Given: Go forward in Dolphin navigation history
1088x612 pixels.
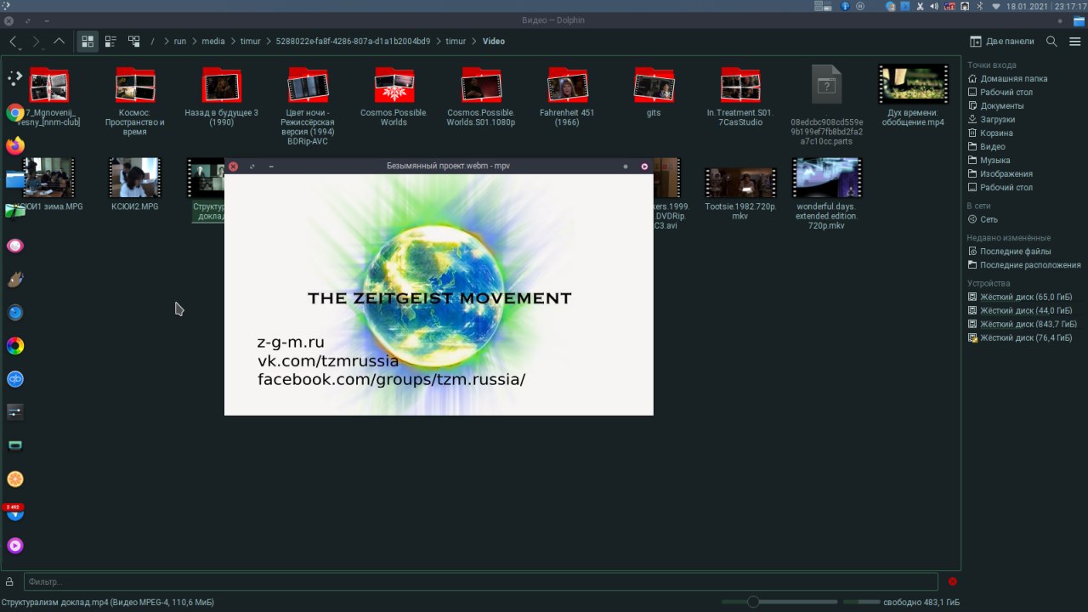Looking at the screenshot, I should 36,41.
